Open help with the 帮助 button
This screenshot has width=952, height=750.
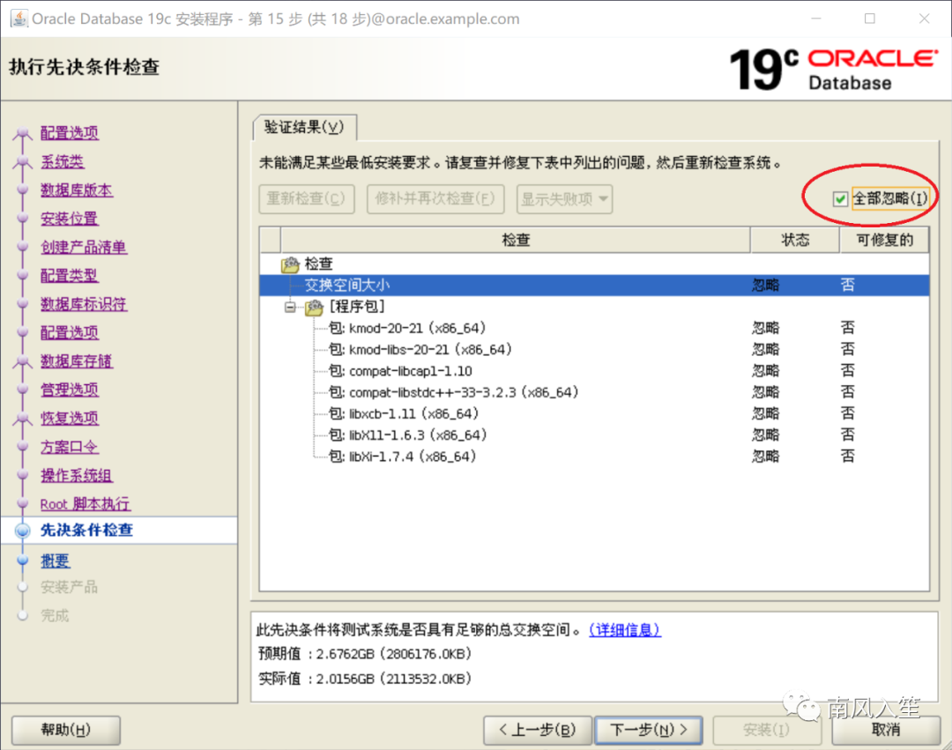(x=65, y=730)
